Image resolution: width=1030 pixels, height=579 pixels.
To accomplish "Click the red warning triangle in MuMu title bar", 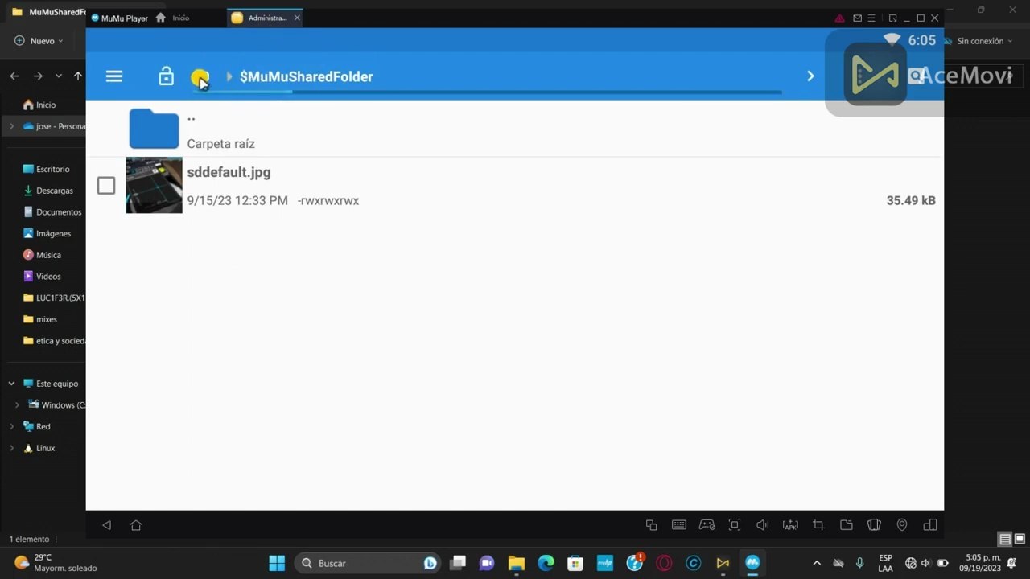I will (839, 18).
